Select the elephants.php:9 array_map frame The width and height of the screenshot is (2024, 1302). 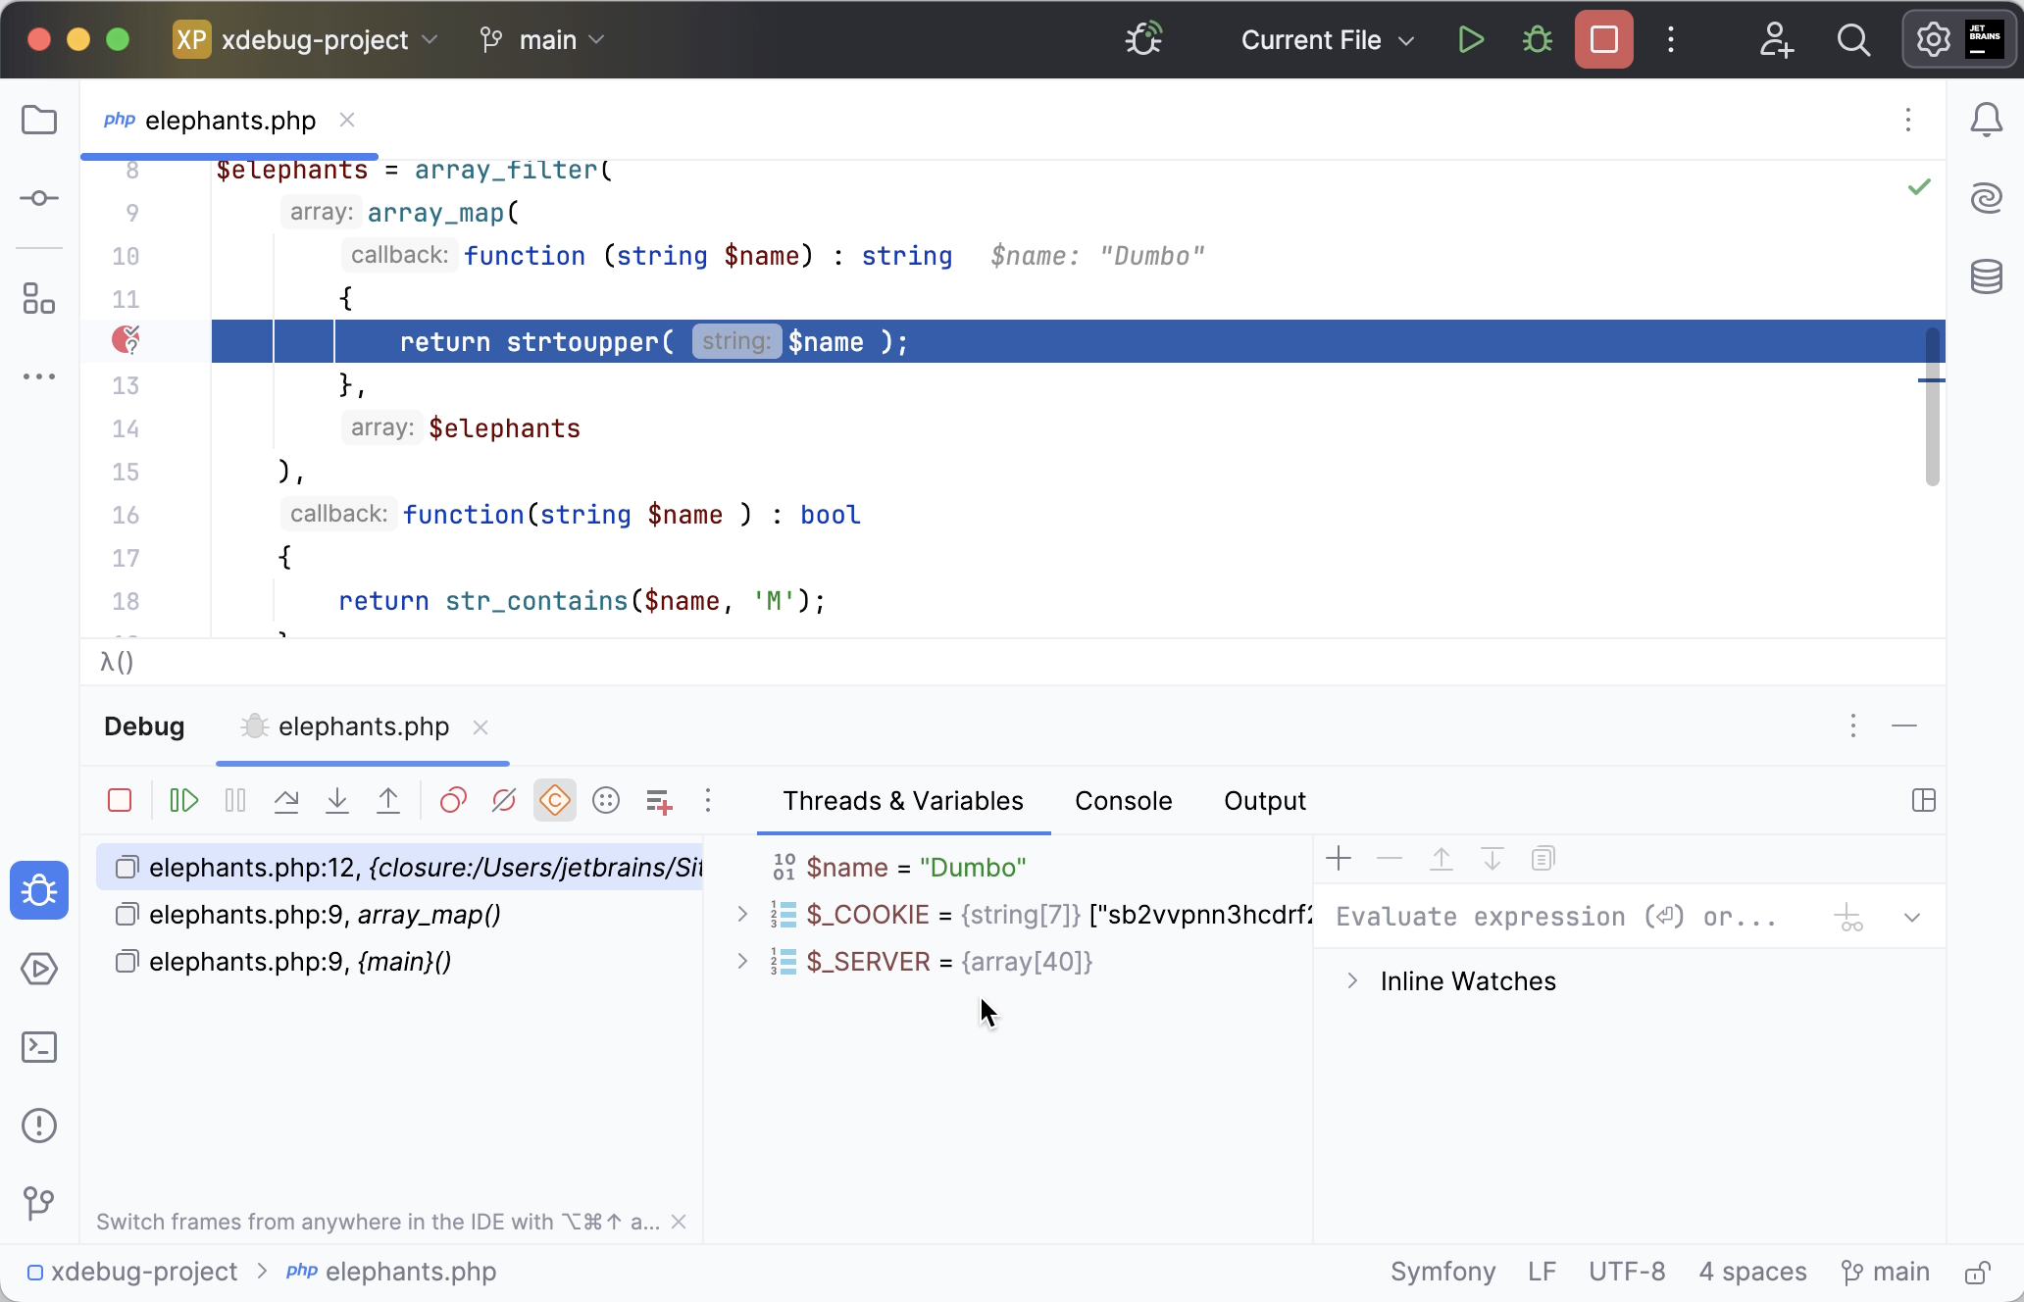324,914
